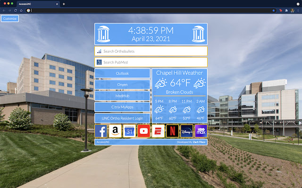The height and width of the screenshot is (188, 302).
Task: Open the Amazon shortcut icon
Action: [115, 132]
